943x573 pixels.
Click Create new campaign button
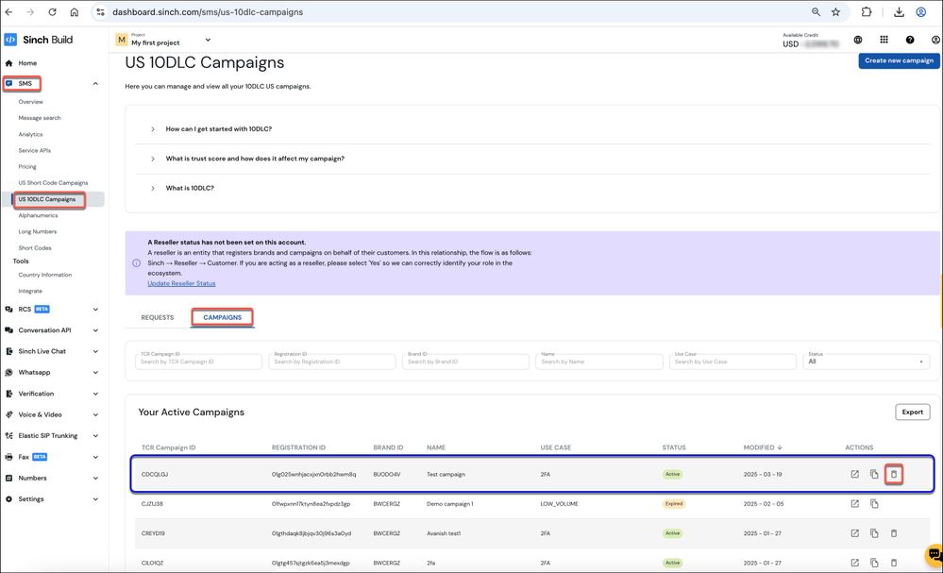(x=899, y=60)
